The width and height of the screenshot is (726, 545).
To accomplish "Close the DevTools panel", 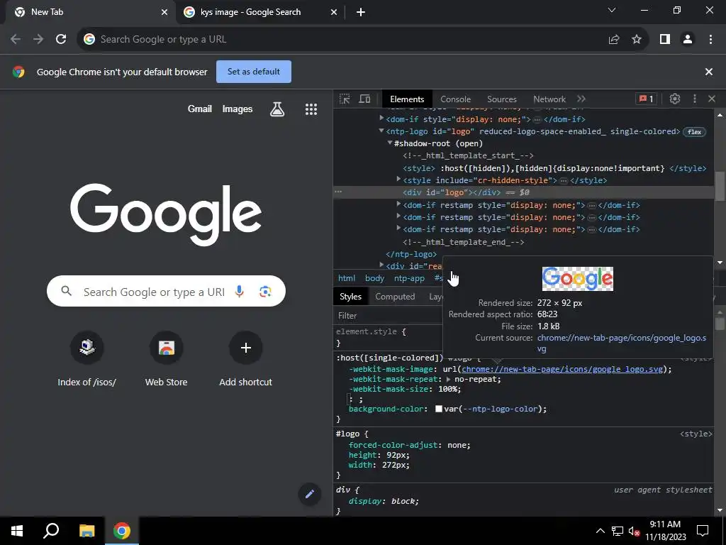I will pyautogui.click(x=712, y=99).
